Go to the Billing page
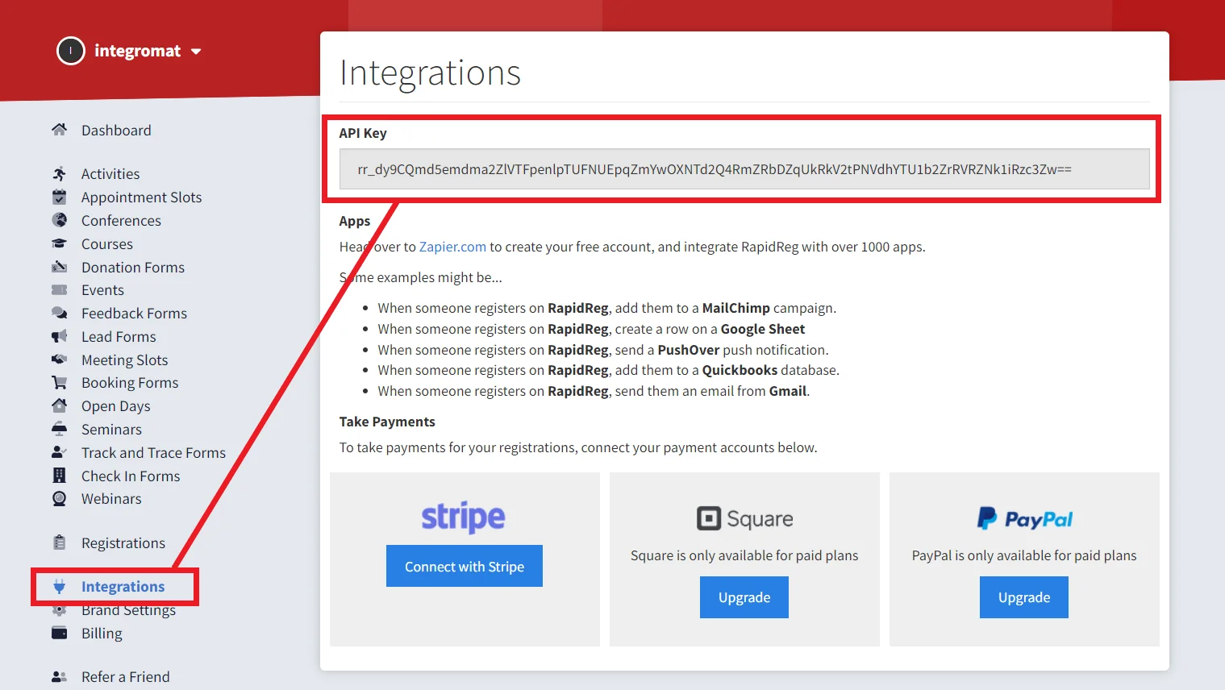Screen dimensions: 1225x690 coord(102,634)
